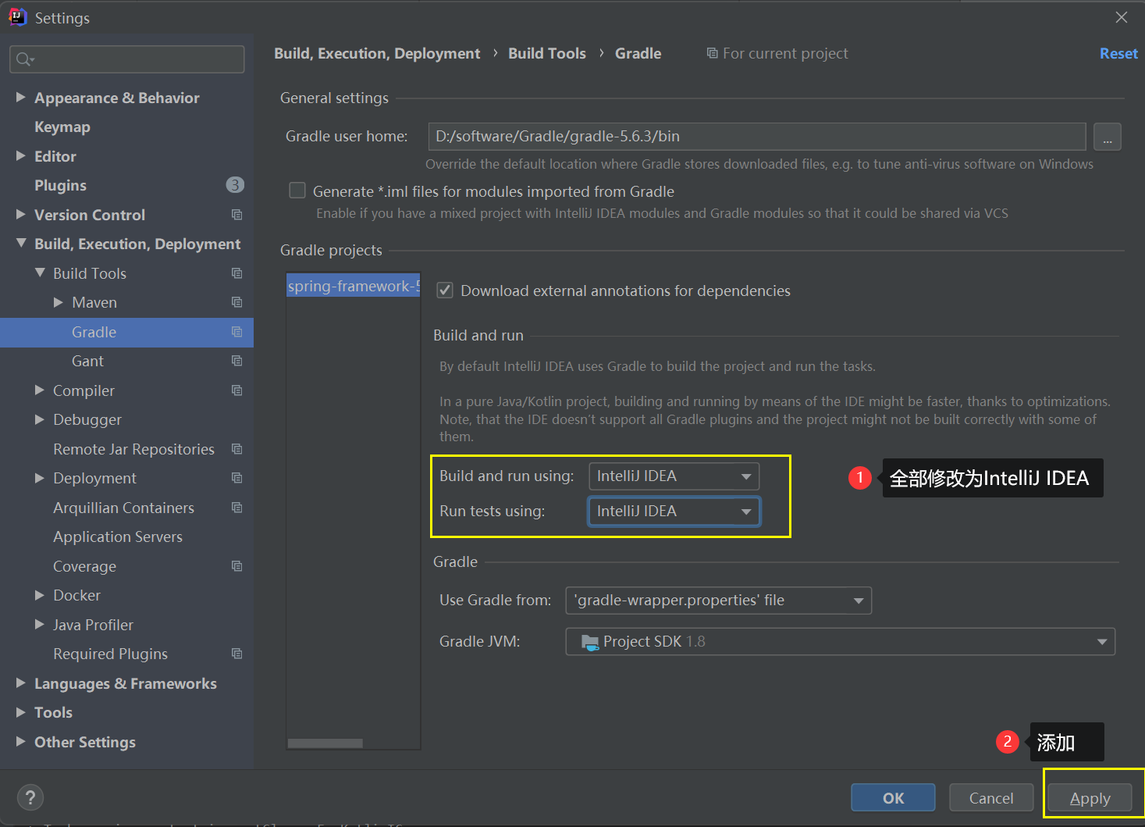
Task: Expand the Tools node arrow
Action: tap(21, 712)
